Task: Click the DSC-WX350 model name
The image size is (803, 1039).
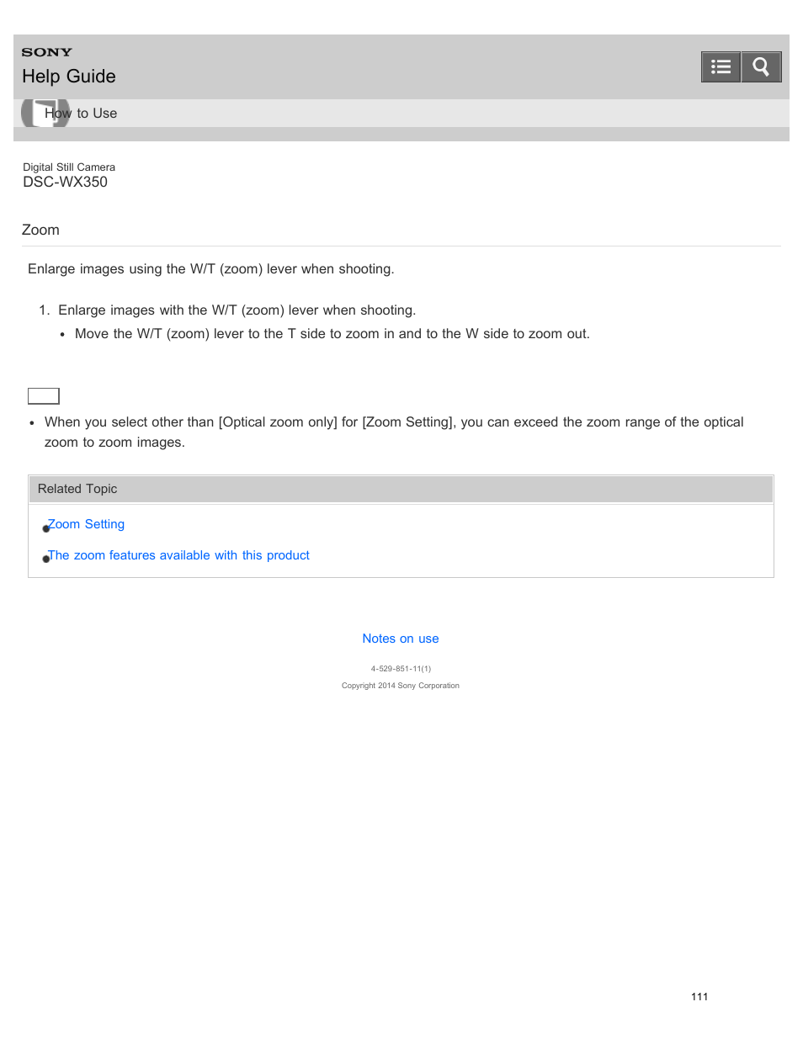Action: tap(65, 183)
